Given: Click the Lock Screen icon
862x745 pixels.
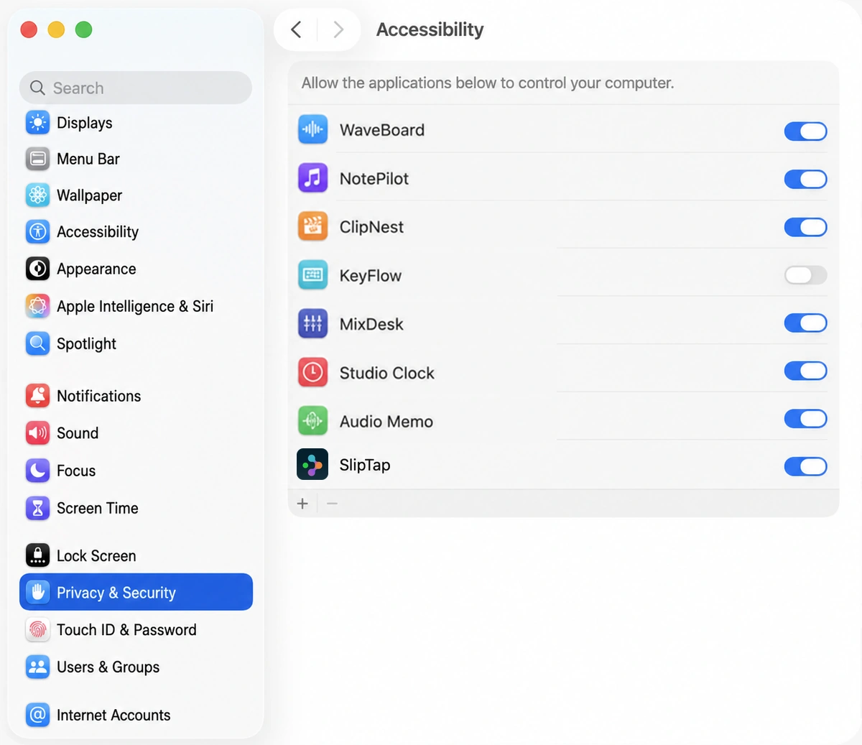Looking at the screenshot, I should coord(37,555).
